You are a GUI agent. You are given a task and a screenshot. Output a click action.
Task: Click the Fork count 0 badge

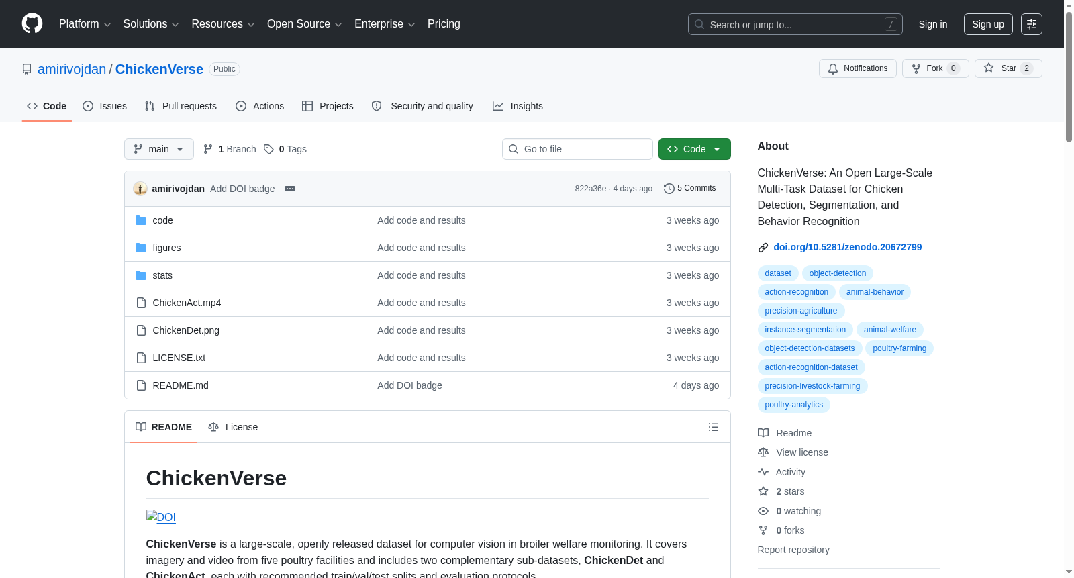(x=953, y=68)
